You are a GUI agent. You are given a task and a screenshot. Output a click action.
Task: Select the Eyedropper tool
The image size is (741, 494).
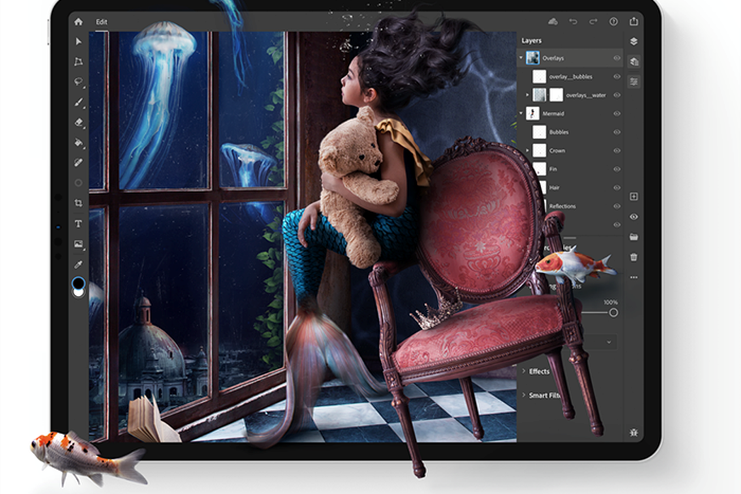(x=79, y=264)
